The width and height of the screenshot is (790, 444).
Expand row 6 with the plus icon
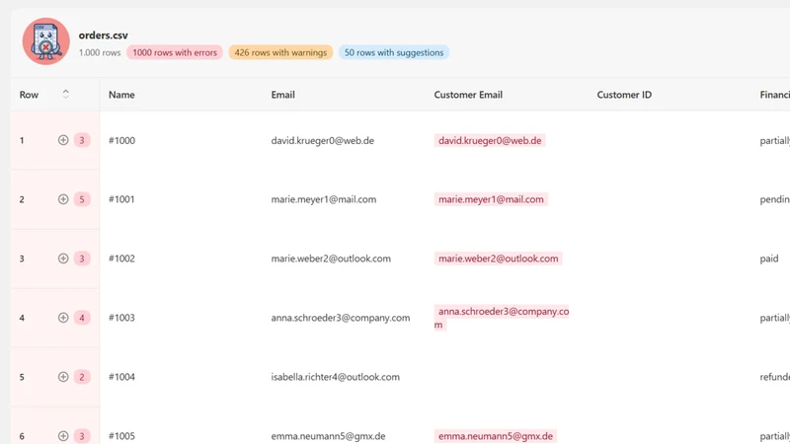(63, 436)
